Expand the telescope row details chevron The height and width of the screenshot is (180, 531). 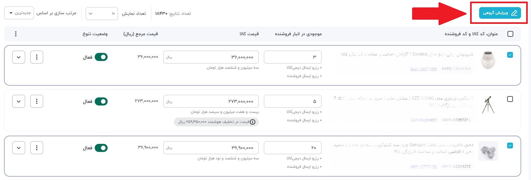pos(19,101)
